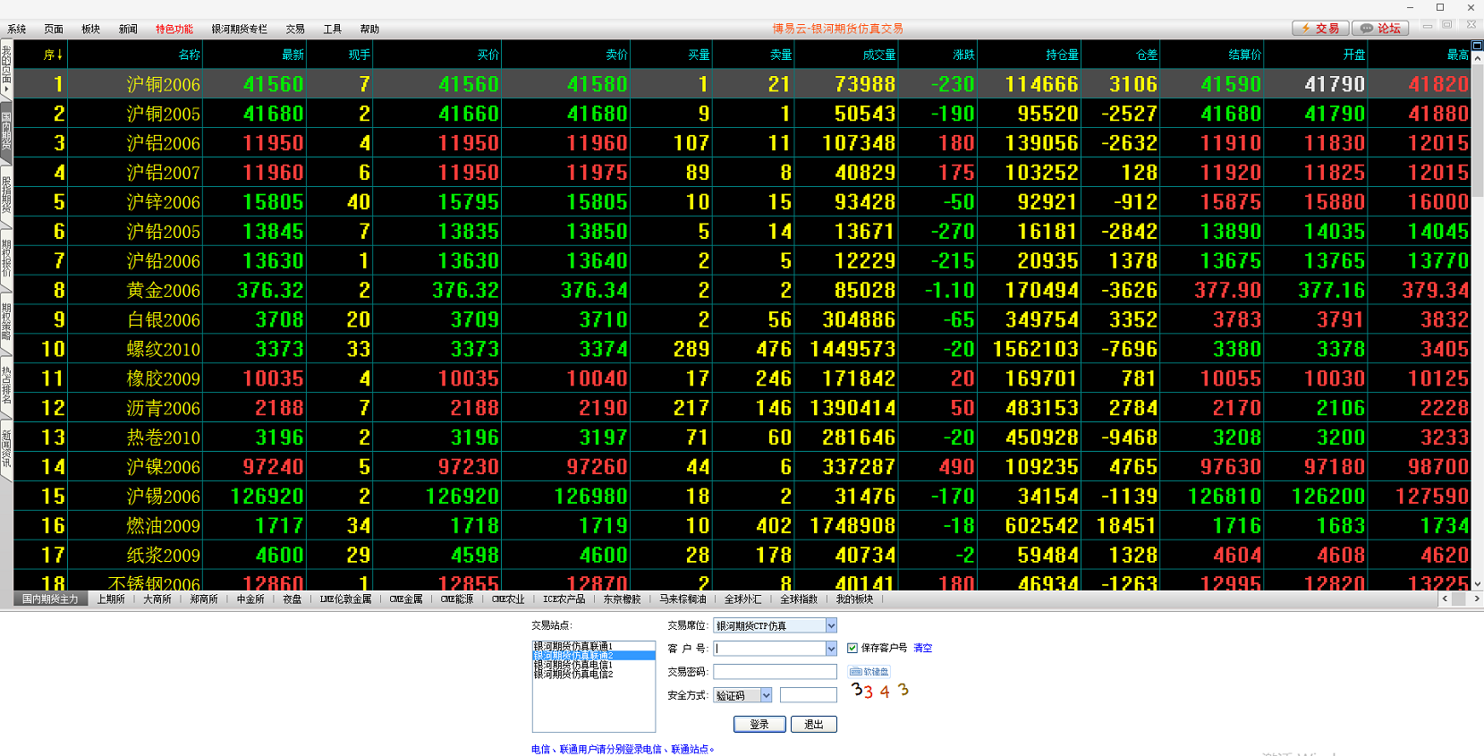Click the 清空 clear link
The image size is (1484, 756).
click(922, 649)
